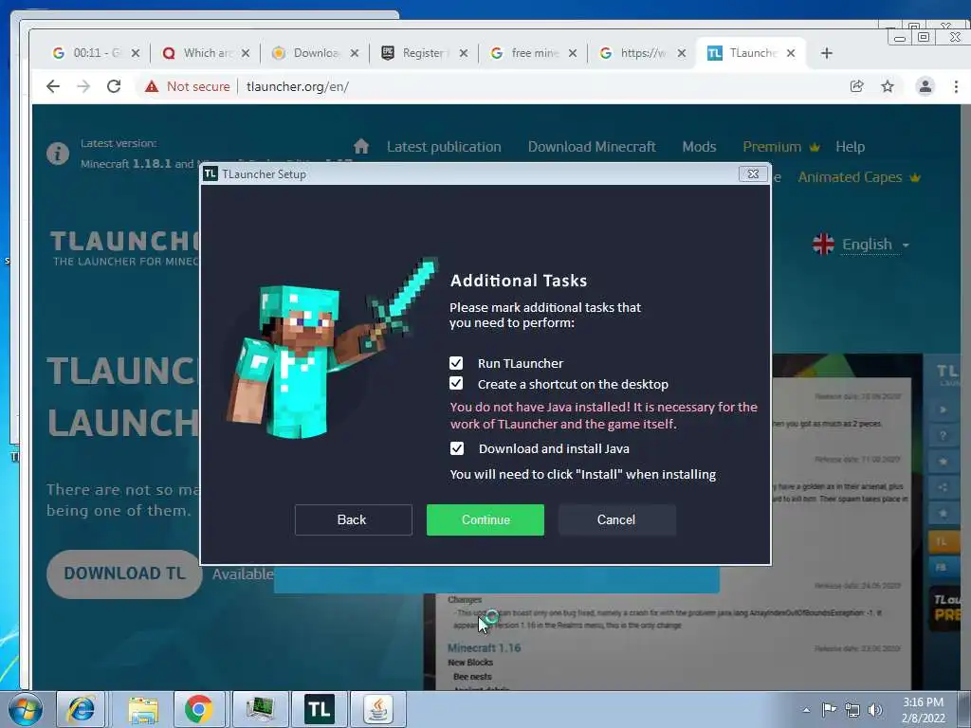
Task: Show hidden tray icons arrow
Action: point(806,710)
